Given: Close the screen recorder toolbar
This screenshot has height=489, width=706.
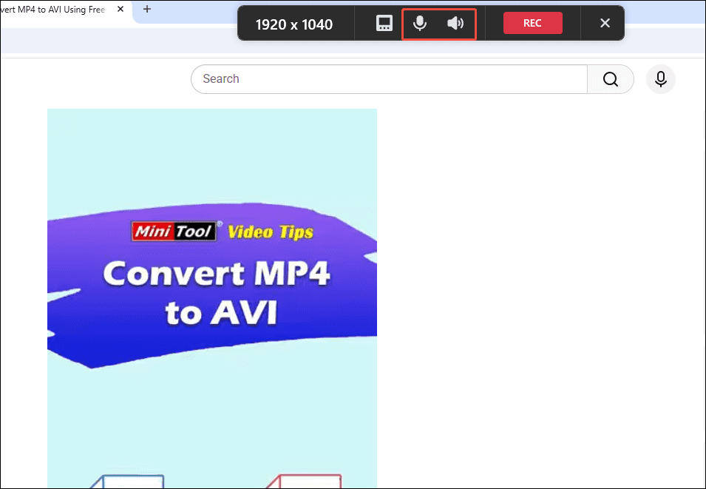Looking at the screenshot, I should [605, 23].
